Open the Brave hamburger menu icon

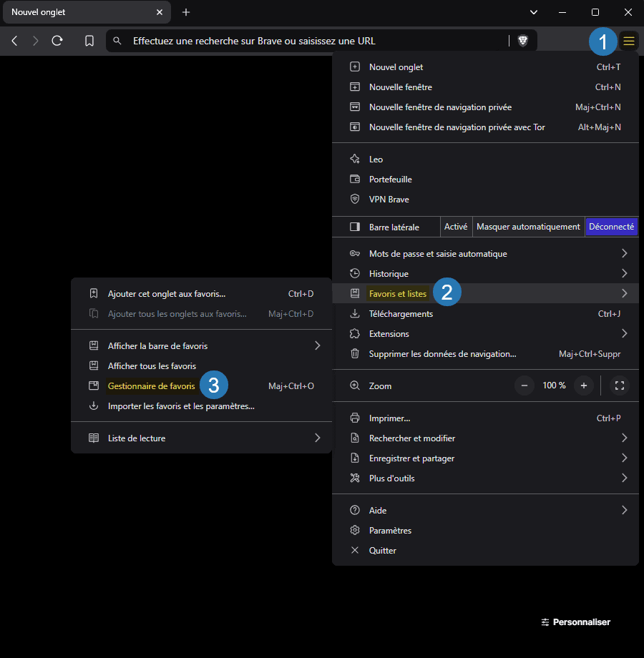click(x=628, y=41)
